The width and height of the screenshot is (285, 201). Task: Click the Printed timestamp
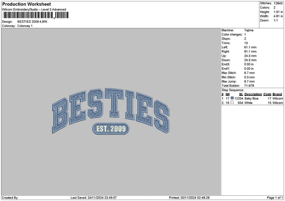tap(189, 198)
